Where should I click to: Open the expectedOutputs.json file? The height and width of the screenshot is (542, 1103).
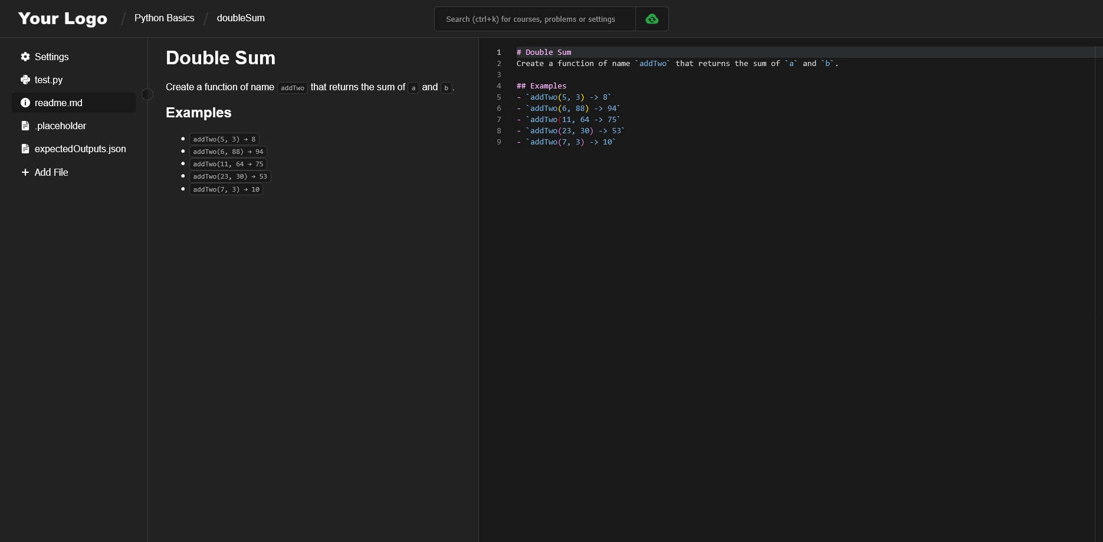(74, 149)
